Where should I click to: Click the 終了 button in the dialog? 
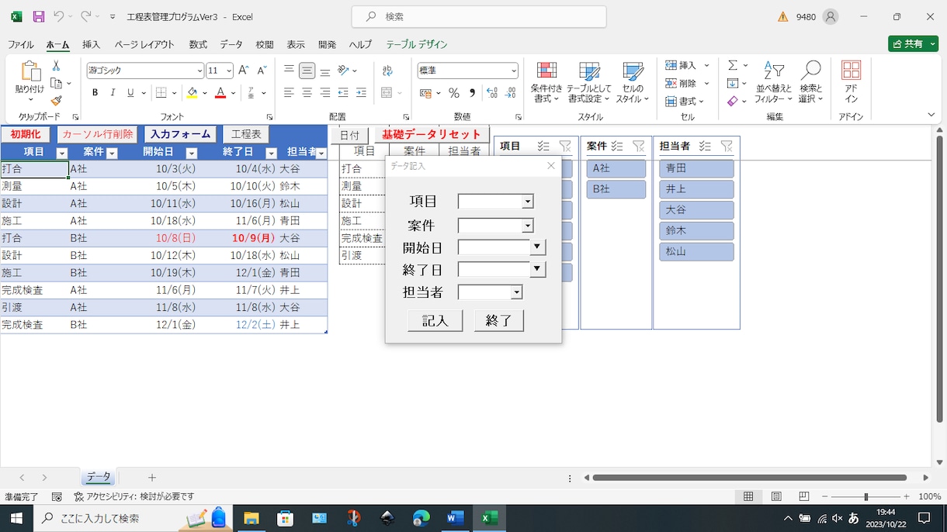[x=499, y=320]
